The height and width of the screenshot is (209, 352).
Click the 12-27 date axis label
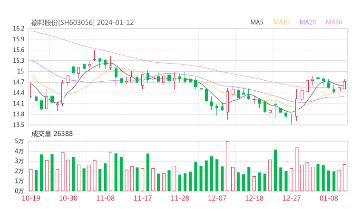[x=292, y=198]
